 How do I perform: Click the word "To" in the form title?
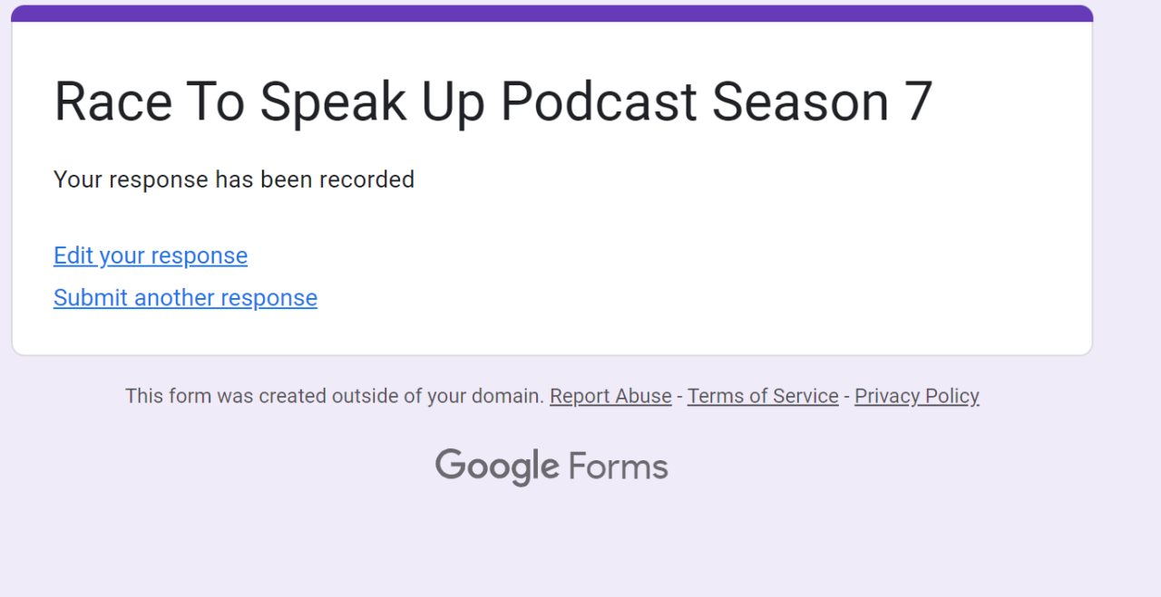pos(215,101)
